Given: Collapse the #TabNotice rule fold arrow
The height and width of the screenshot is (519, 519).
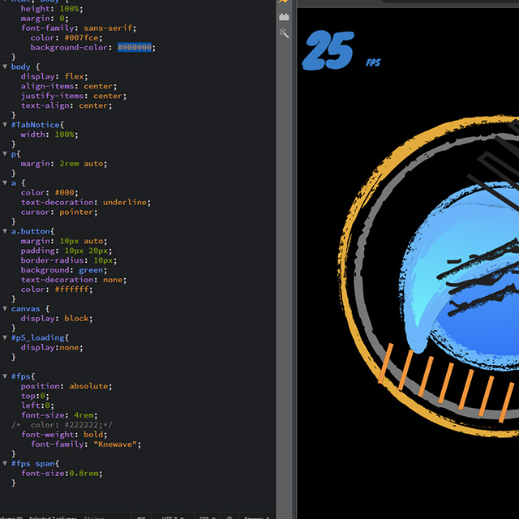Looking at the screenshot, I should click(x=6, y=125).
